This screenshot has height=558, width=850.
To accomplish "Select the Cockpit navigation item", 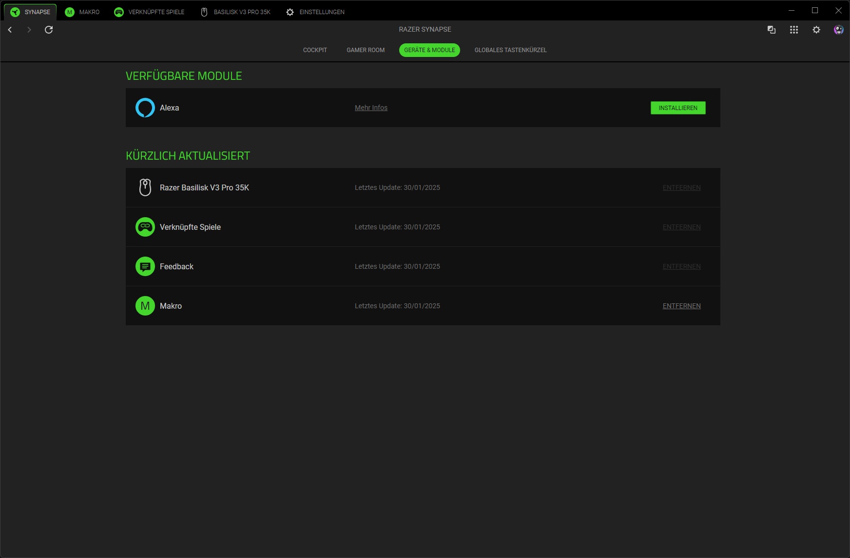I will 315,50.
